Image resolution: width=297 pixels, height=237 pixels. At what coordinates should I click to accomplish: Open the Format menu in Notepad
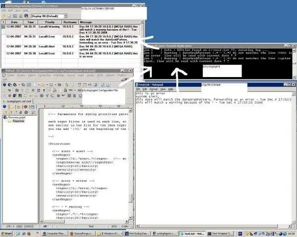pyautogui.click(x=153, y=89)
